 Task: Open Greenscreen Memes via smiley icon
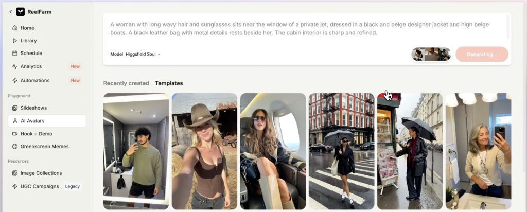pos(15,147)
